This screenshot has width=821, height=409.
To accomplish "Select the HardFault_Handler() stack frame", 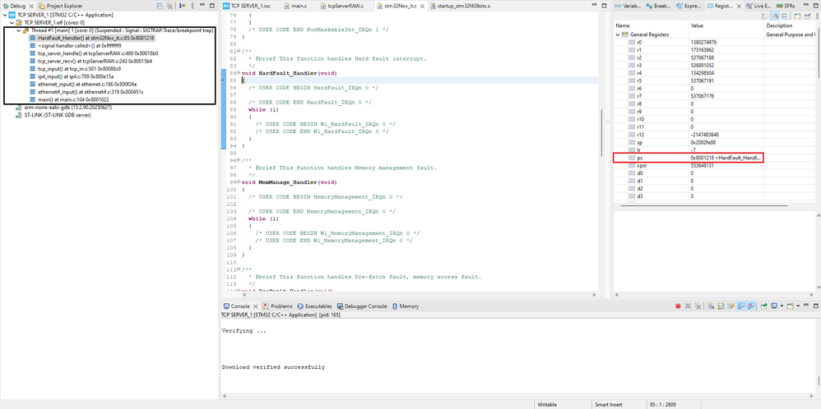I will tap(91, 38).
